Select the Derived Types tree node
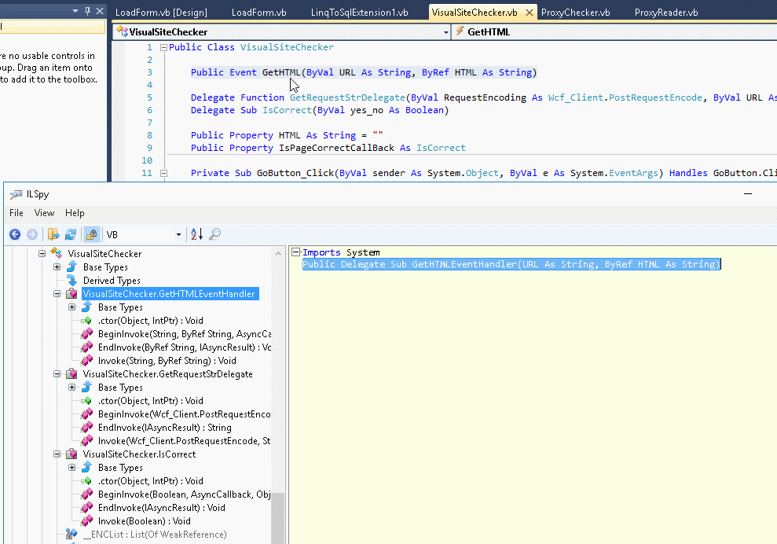 112,281
